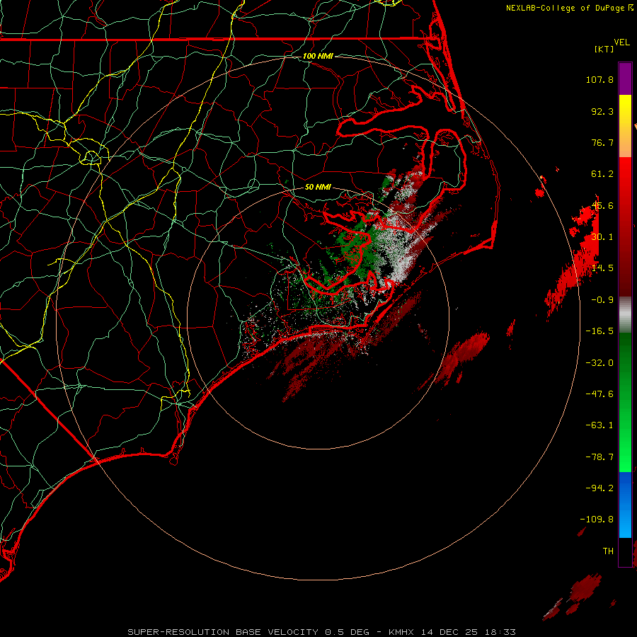Screen dimensions: 637x637
Task: Select the -94.2 scale value
Action: tap(599, 488)
